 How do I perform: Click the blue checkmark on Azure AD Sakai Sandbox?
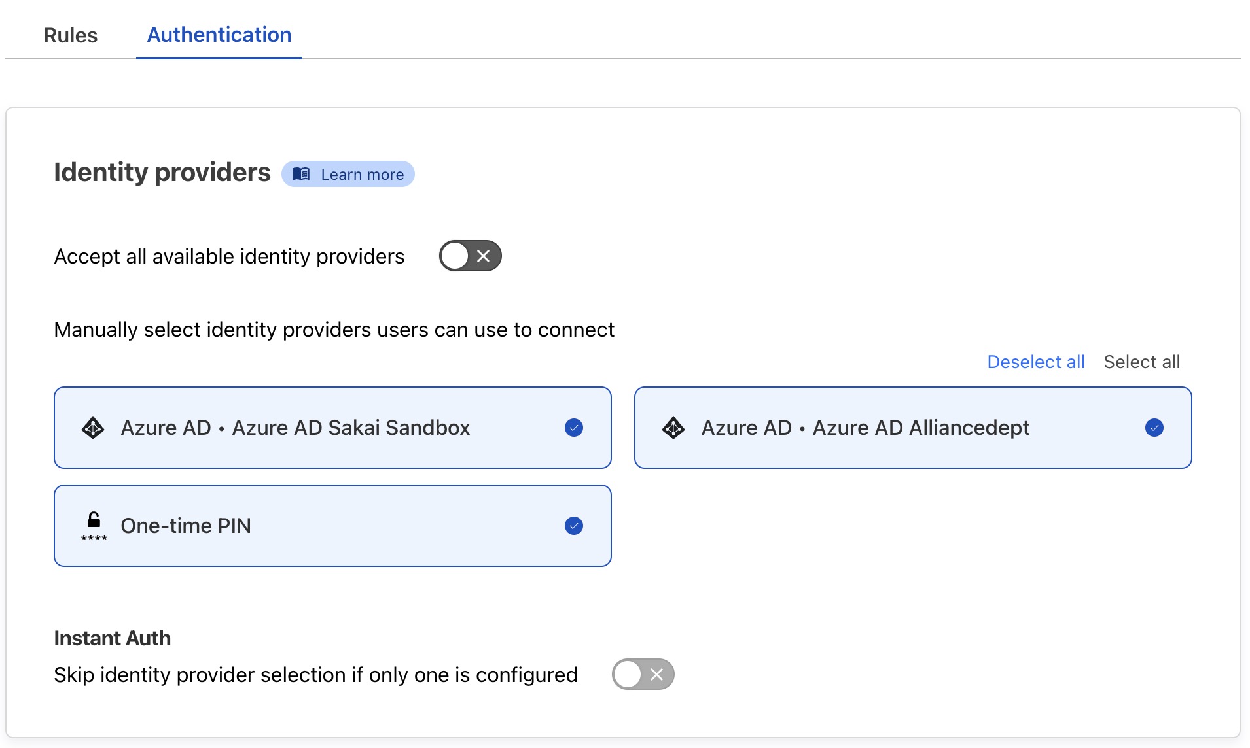pyautogui.click(x=573, y=428)
